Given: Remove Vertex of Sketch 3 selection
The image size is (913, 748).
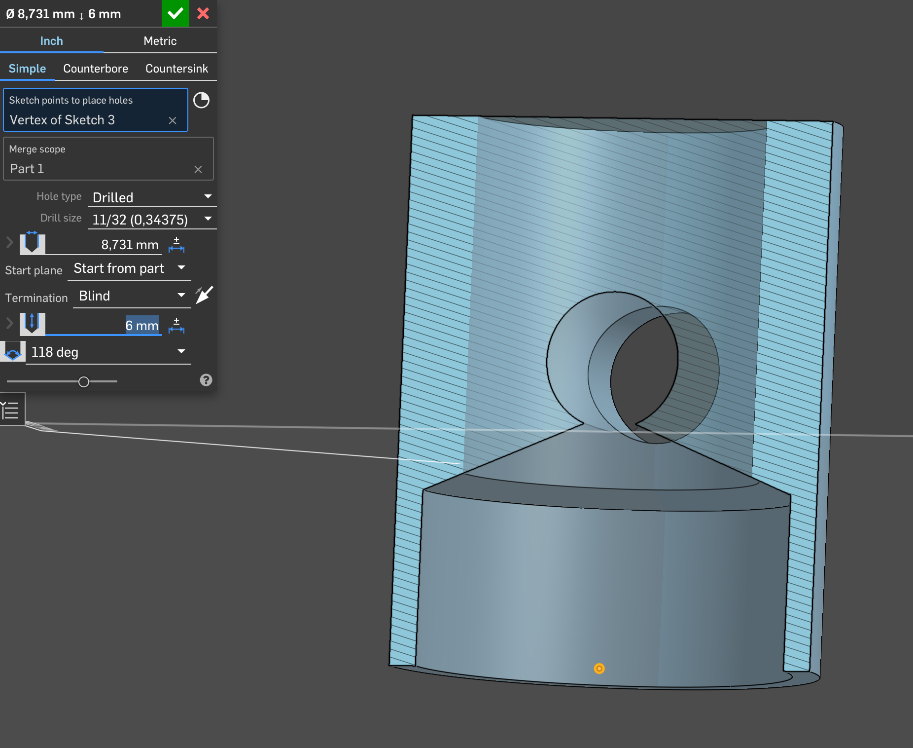Looking at the screenshot, I should tap(173, 120).
